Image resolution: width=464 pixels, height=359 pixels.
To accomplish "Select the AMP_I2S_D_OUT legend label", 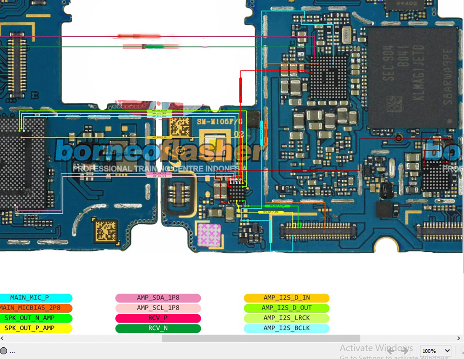I will (287, 308).
